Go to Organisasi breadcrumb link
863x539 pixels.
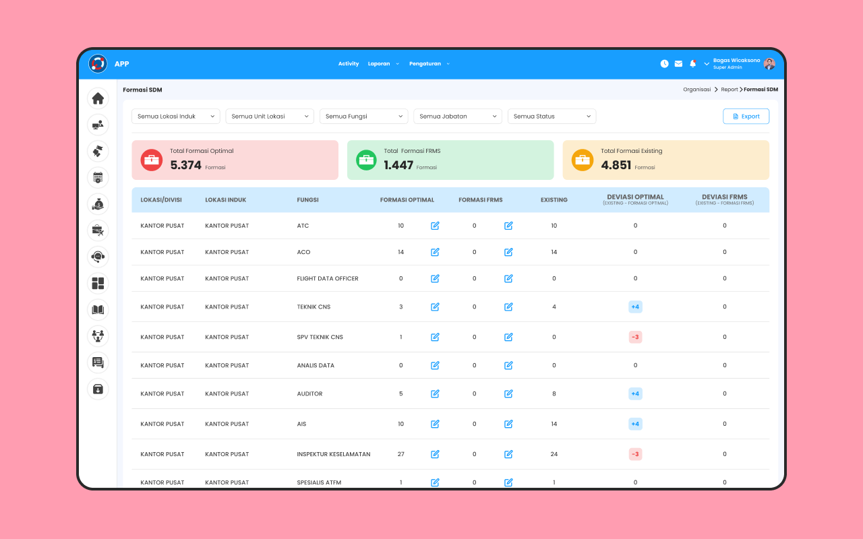tap(696, 90)
